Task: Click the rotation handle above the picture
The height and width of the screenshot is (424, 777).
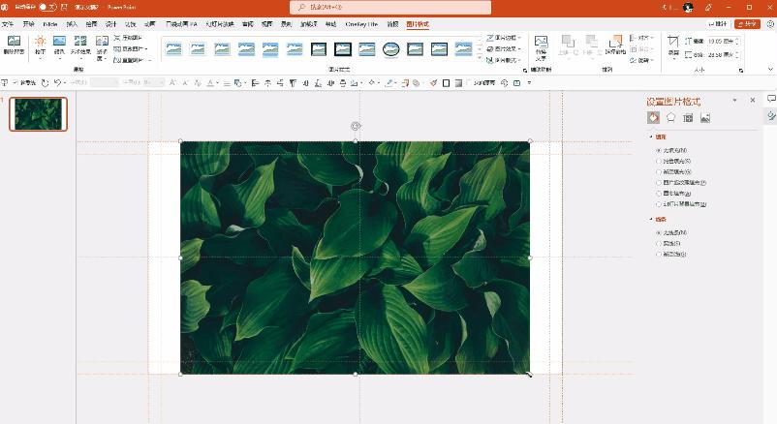Action: [x=356, y=126]
